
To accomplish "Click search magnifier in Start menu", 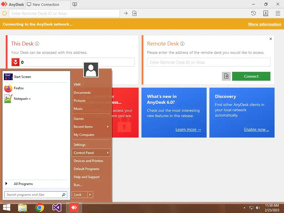I will [64, 195].
